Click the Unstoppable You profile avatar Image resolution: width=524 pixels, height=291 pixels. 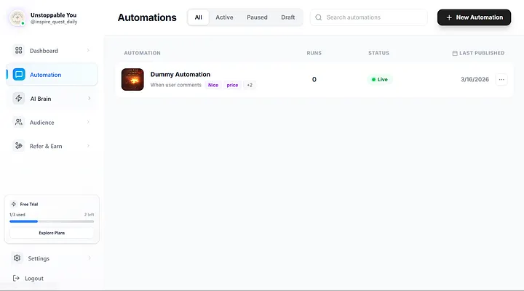pyautogui.click(x=17, y=17)
